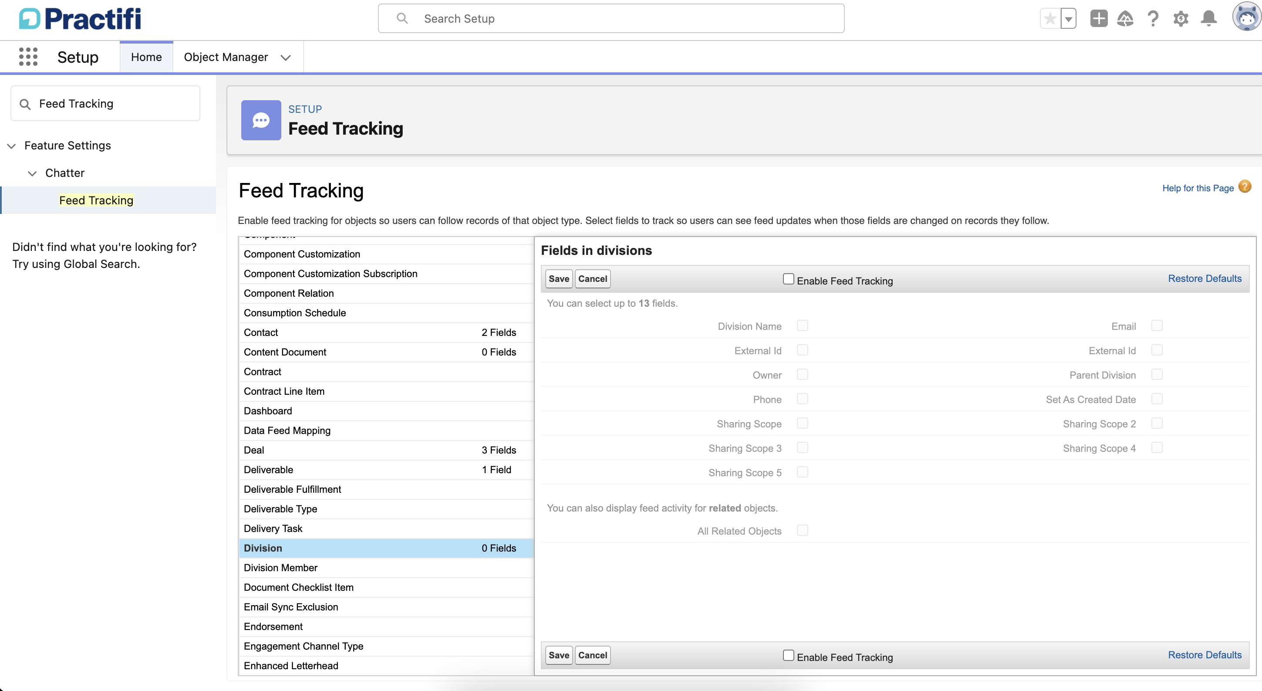Click the favorites star icon
Image resolution: width=1262 pixels, height=691 pixels.
[1049, 19]
